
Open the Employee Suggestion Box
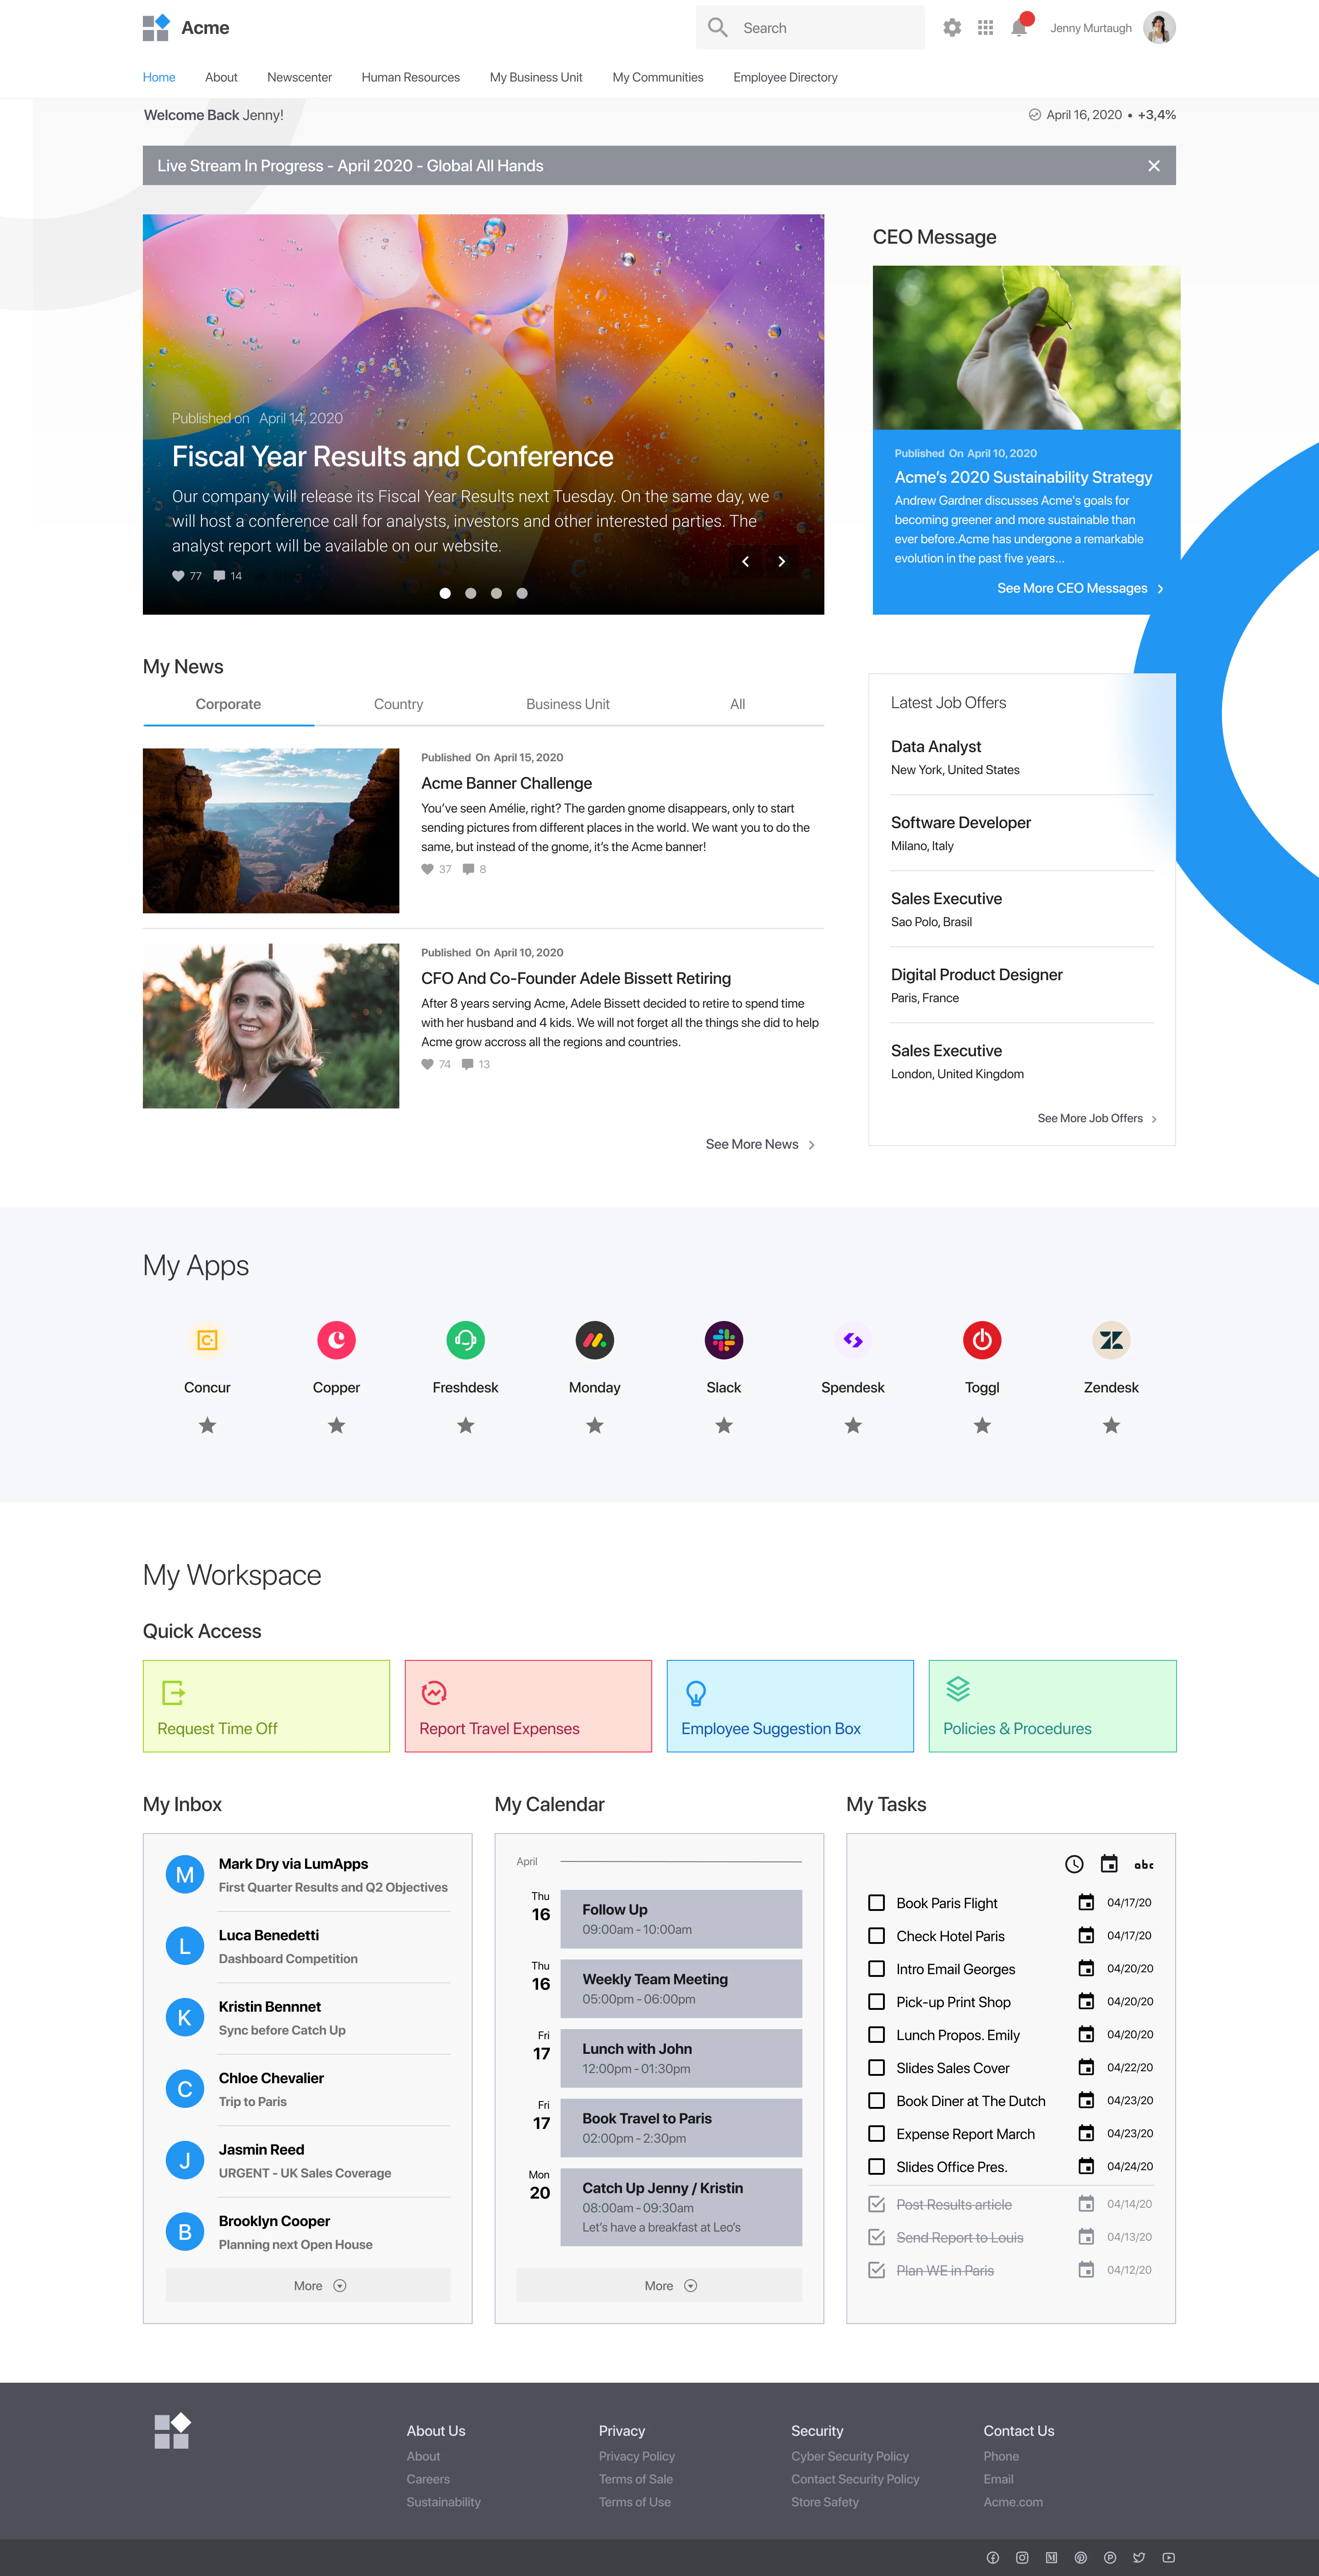tap(789, 1706)
